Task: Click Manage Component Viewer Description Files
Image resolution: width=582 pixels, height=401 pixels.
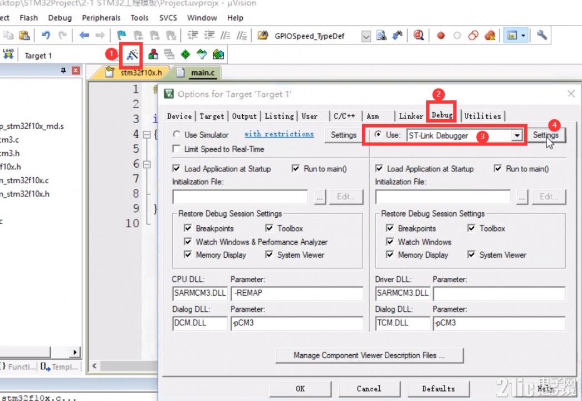Action: (x=369, y=355)
